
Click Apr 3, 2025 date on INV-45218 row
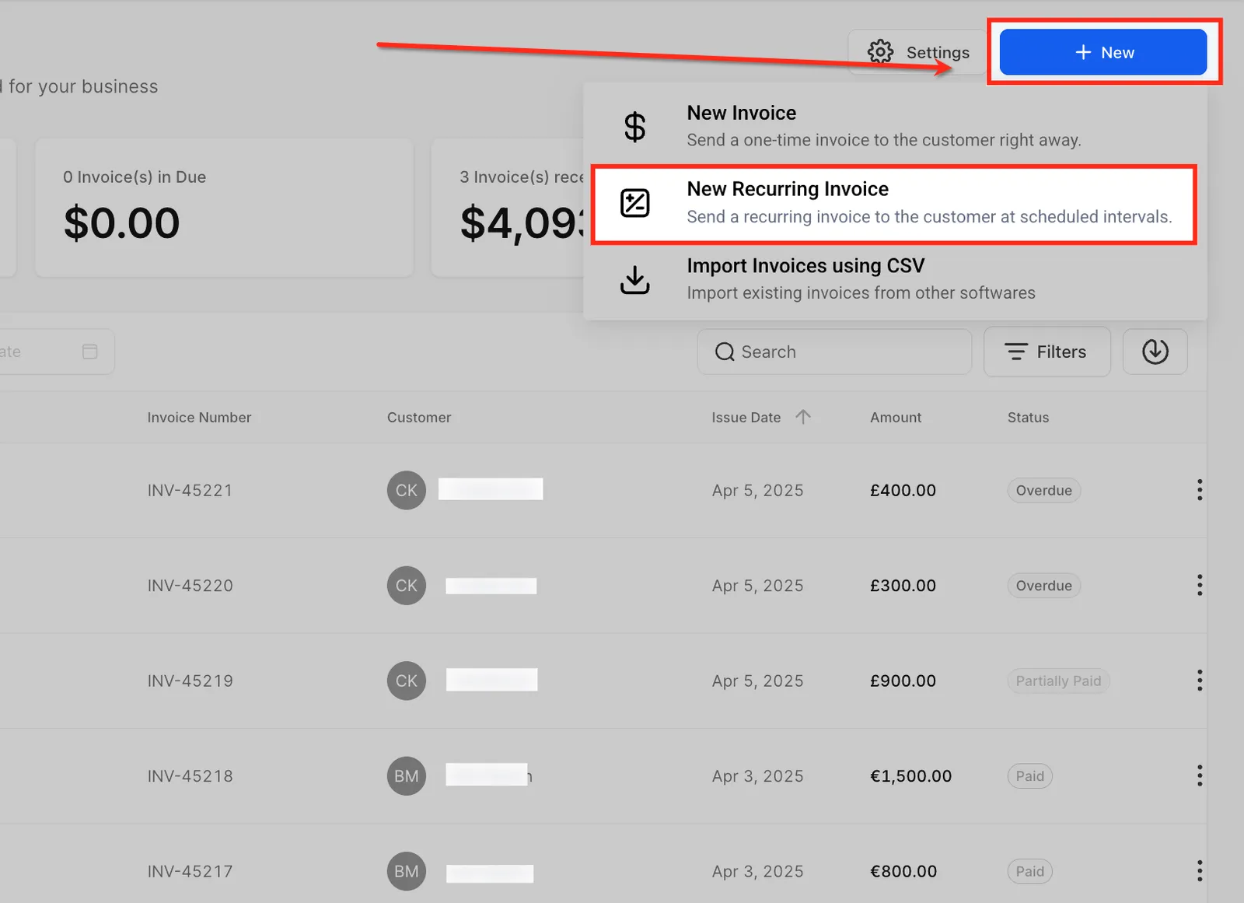pos(758,776)
